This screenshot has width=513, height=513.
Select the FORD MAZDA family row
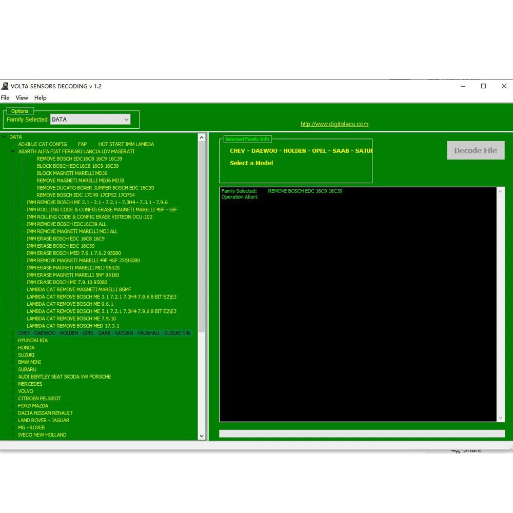(x=33, y=406)
